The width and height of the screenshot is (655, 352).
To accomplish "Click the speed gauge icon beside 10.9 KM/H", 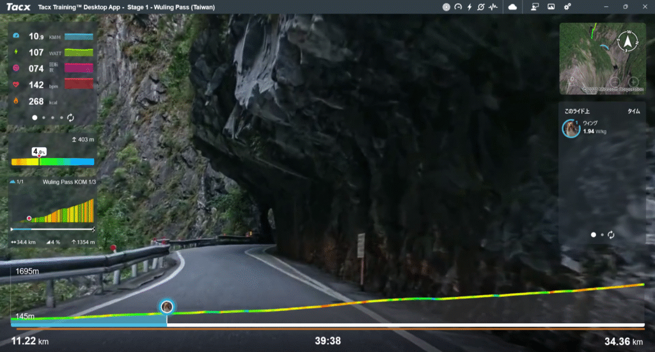I will (x=16, y=36).
